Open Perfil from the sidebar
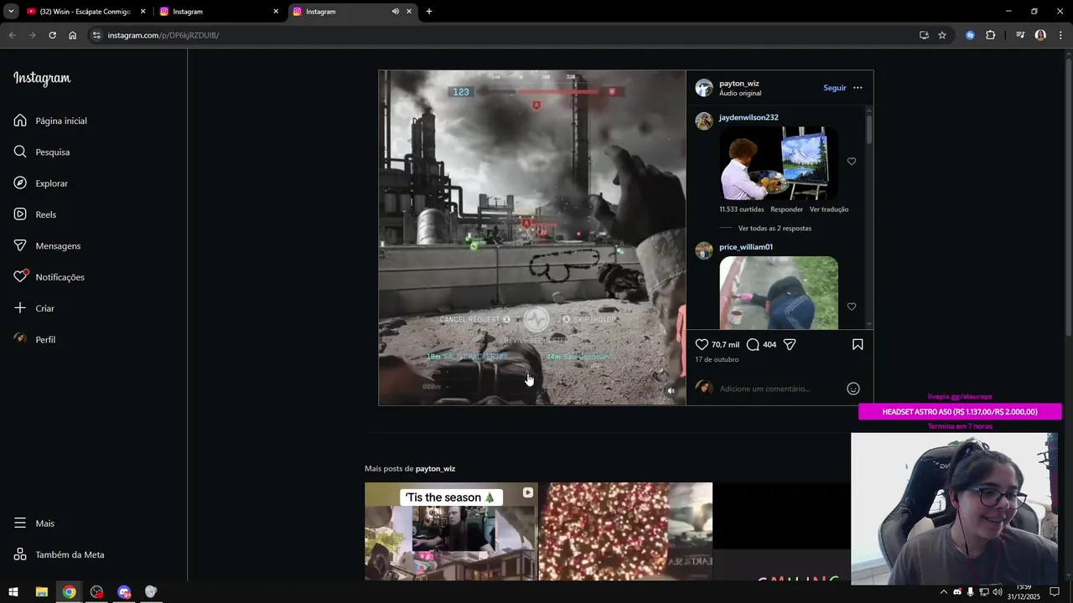The image size is (1073, 603). 34,339
